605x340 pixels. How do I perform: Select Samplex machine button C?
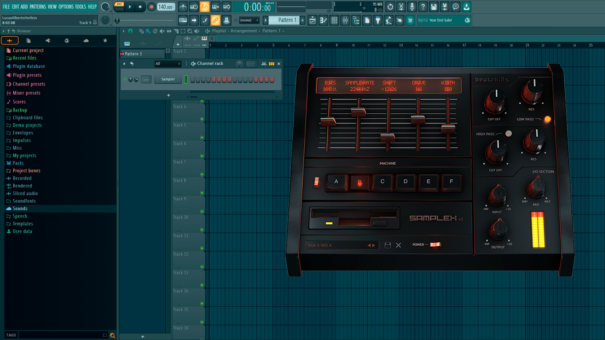[382, 182]
